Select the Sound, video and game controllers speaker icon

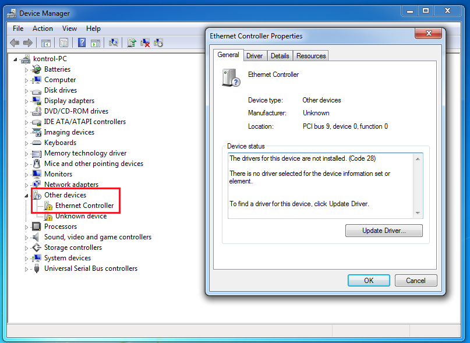(x=36, y=237)
